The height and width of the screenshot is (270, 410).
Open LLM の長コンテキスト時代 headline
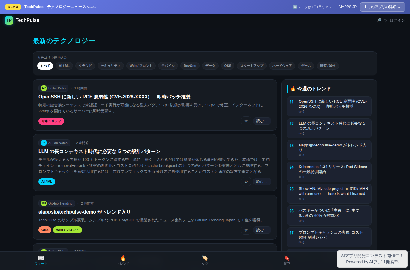[x=99, y=151]
